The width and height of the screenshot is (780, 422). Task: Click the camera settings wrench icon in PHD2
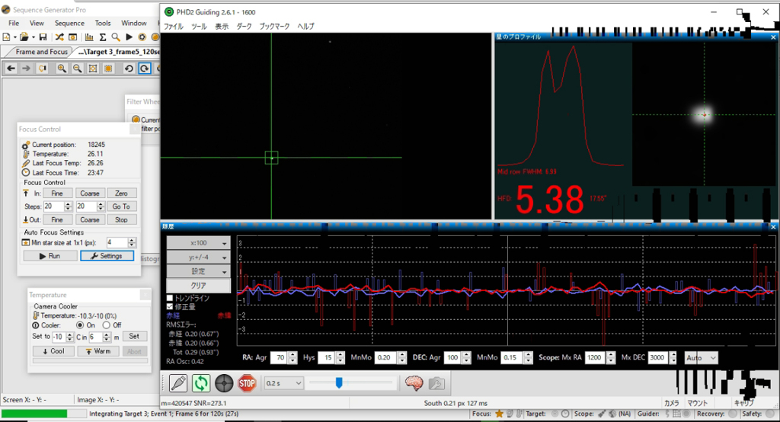(436, 383)
